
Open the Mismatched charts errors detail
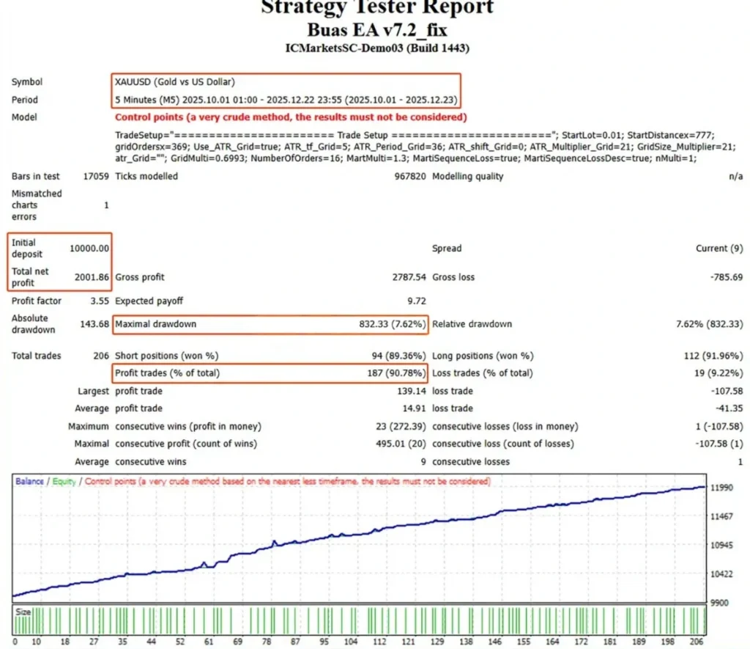point(37,205)
